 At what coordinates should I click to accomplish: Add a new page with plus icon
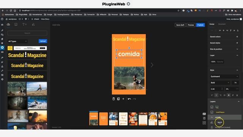(123, 99)
